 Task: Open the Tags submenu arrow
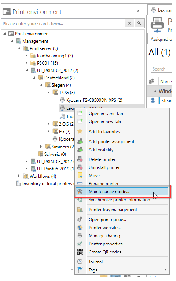(165, 270)
